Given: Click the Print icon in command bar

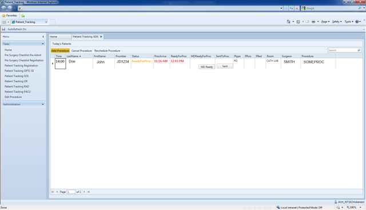Looking at the screenshot, I should [x=313, y=22].
